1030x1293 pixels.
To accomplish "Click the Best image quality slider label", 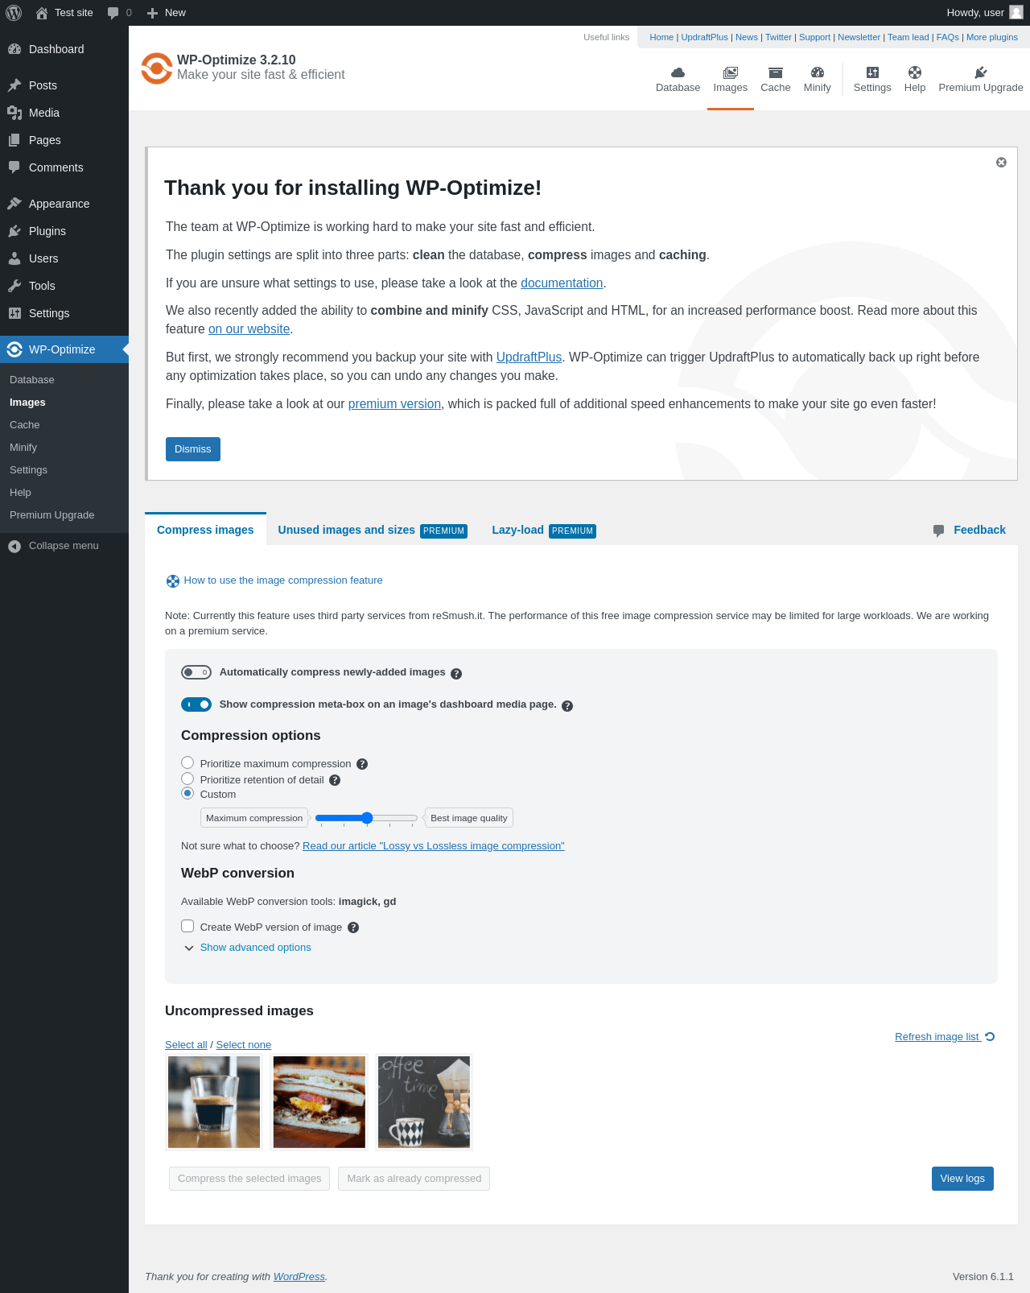I will (x=469, y=818).
